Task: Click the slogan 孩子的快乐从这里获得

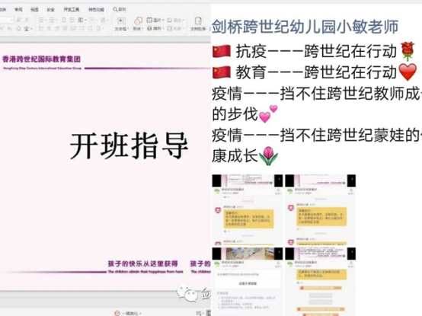Action: pyautogui.click(x=142, y=263)
